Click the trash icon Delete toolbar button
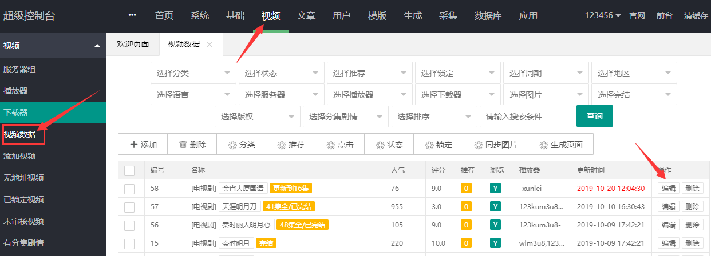This screenshot has width=711, height=256. 183,145
